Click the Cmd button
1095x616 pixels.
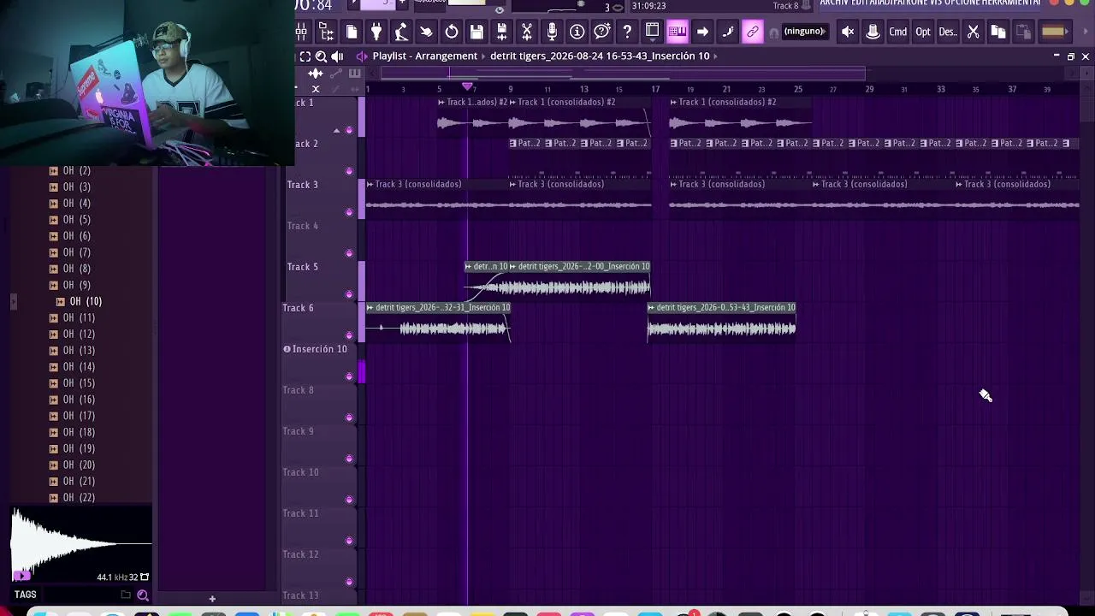coord(897,33)
